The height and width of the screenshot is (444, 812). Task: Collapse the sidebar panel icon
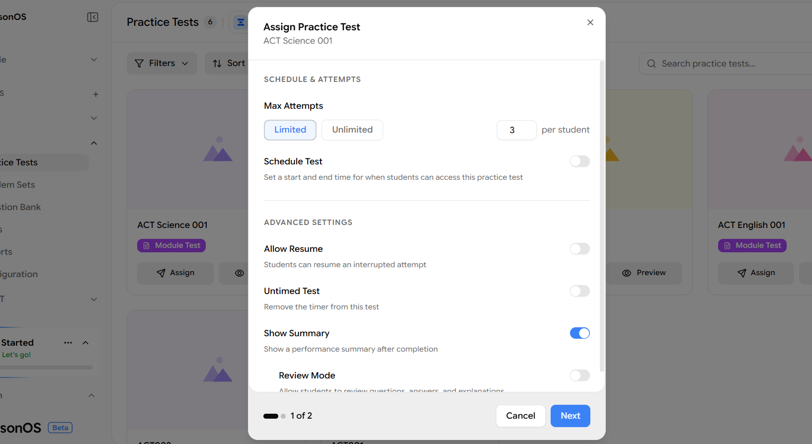coord(92,17)
